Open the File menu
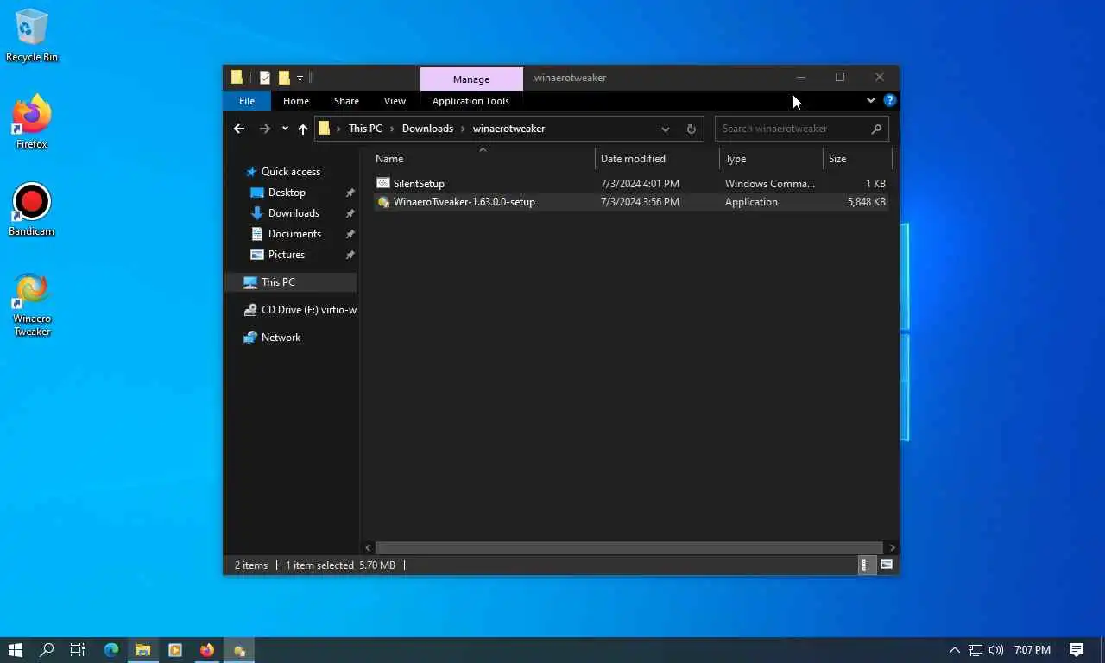Viewport: 1105px width, 663px height. coord(247,101)
